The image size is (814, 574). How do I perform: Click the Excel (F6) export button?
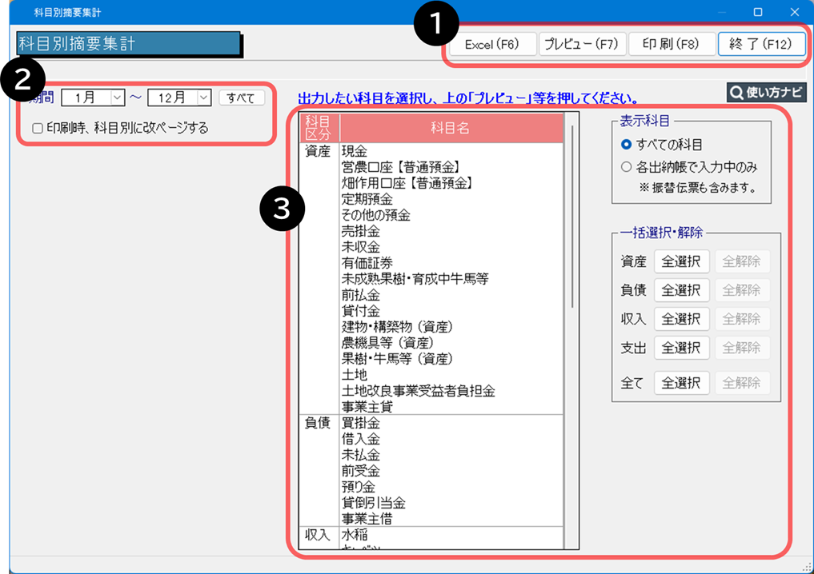point(492,45)
